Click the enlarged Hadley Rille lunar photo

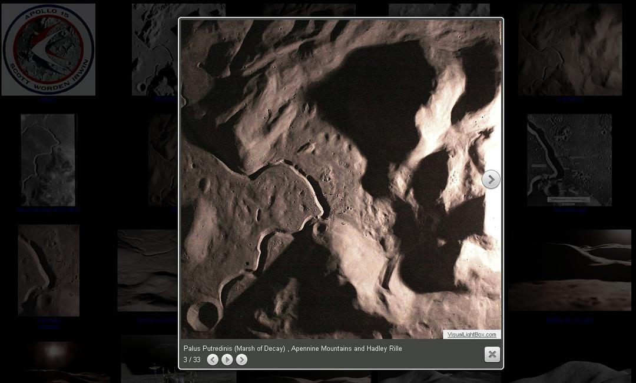click(x=341, y=179)
